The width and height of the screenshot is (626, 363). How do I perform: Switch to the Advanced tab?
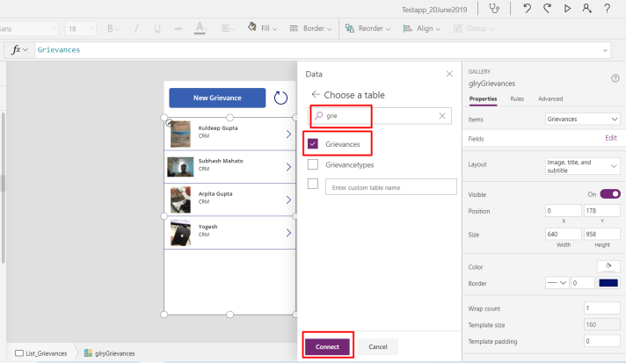click(550, 98)
